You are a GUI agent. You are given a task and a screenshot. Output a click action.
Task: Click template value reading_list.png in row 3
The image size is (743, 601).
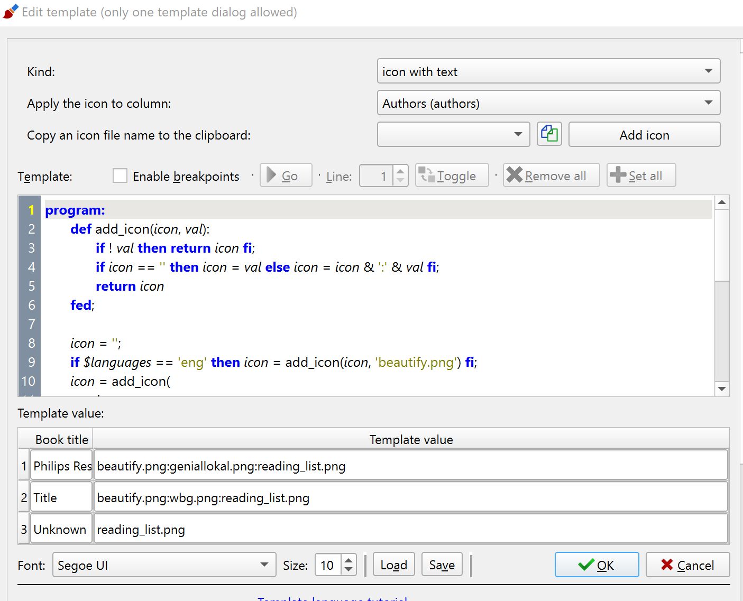411,529
